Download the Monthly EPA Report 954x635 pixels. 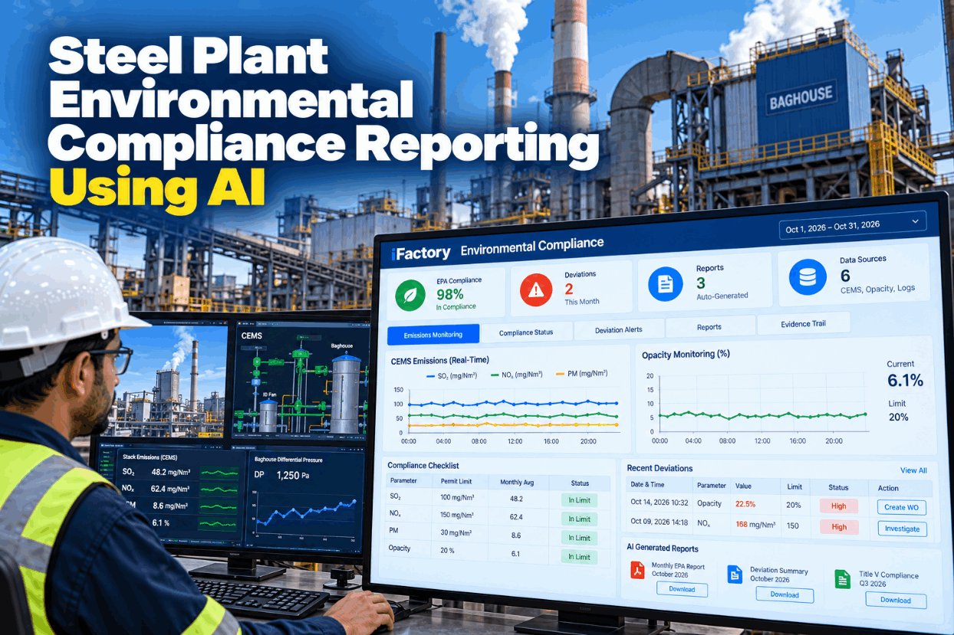(x=682, y=589)
